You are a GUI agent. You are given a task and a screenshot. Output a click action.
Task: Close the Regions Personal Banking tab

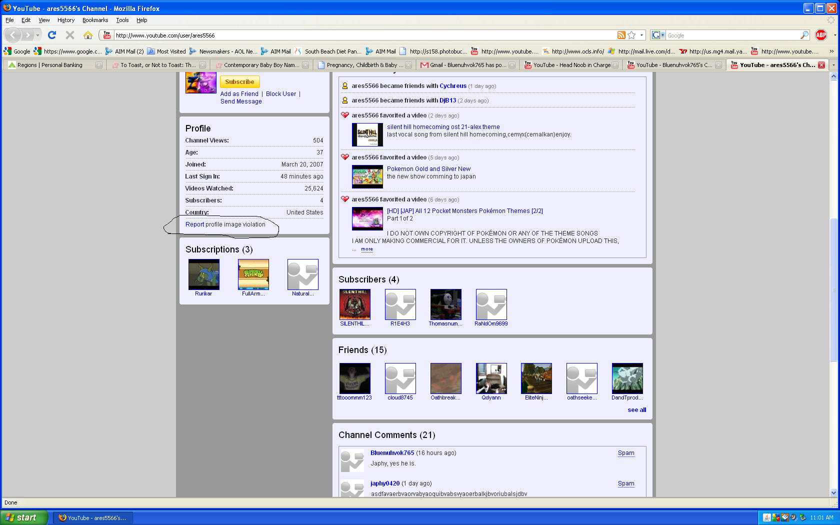point(99,65)
